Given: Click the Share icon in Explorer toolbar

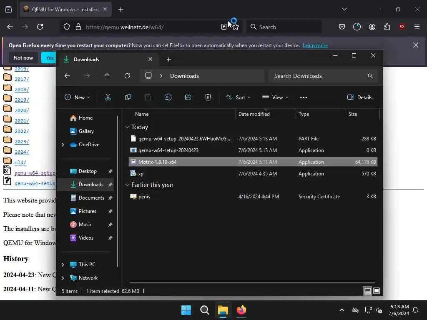Looking at the screenshot, I should point(188,97).
